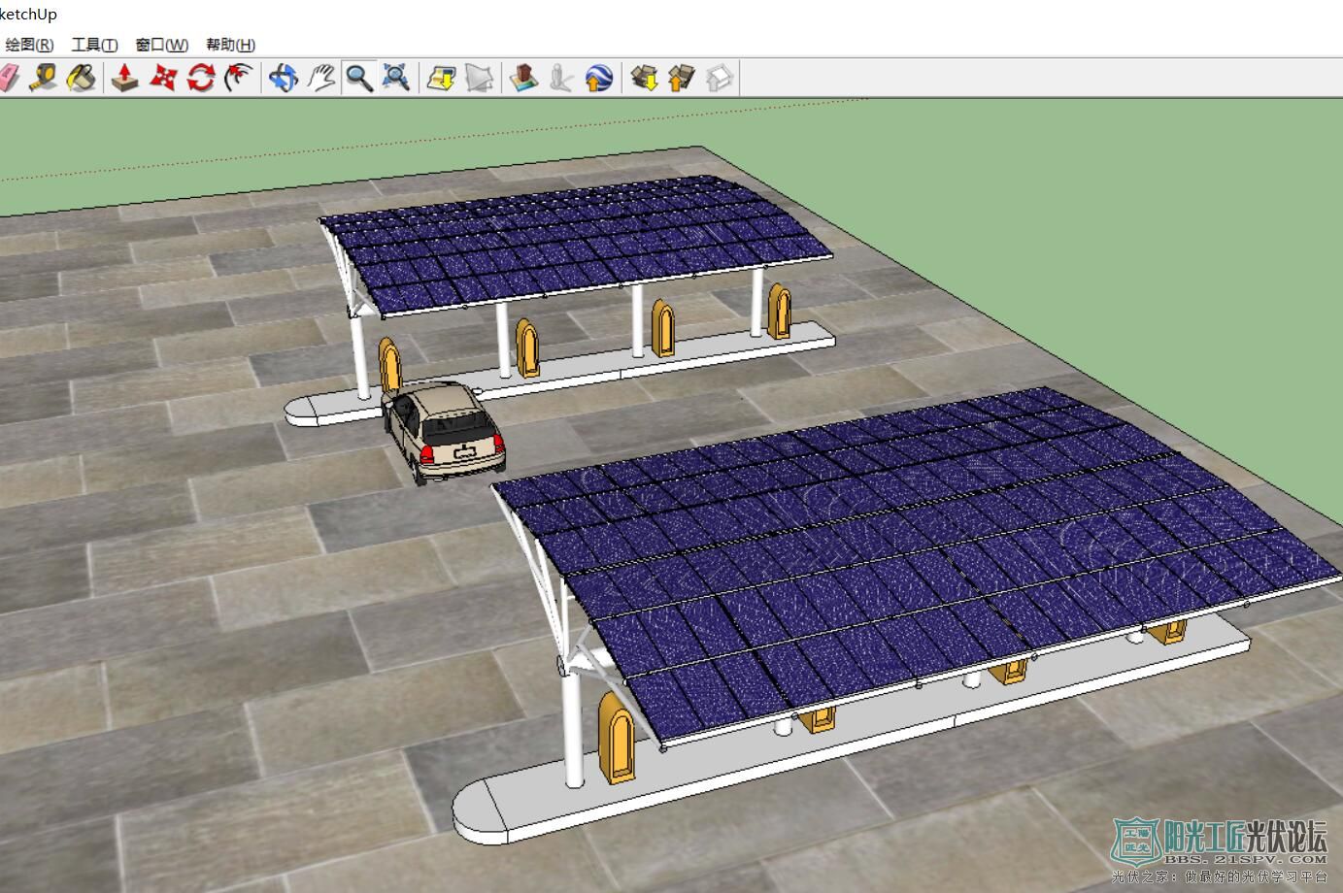This screenshot has height=893, width=1343.
Task: Select the beige car model
Action: coord(443,431)
